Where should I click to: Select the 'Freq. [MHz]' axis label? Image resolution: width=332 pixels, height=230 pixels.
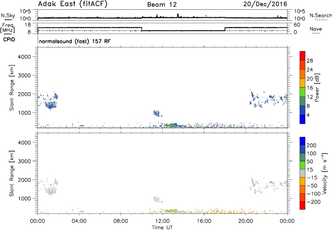tap(7, 28)
